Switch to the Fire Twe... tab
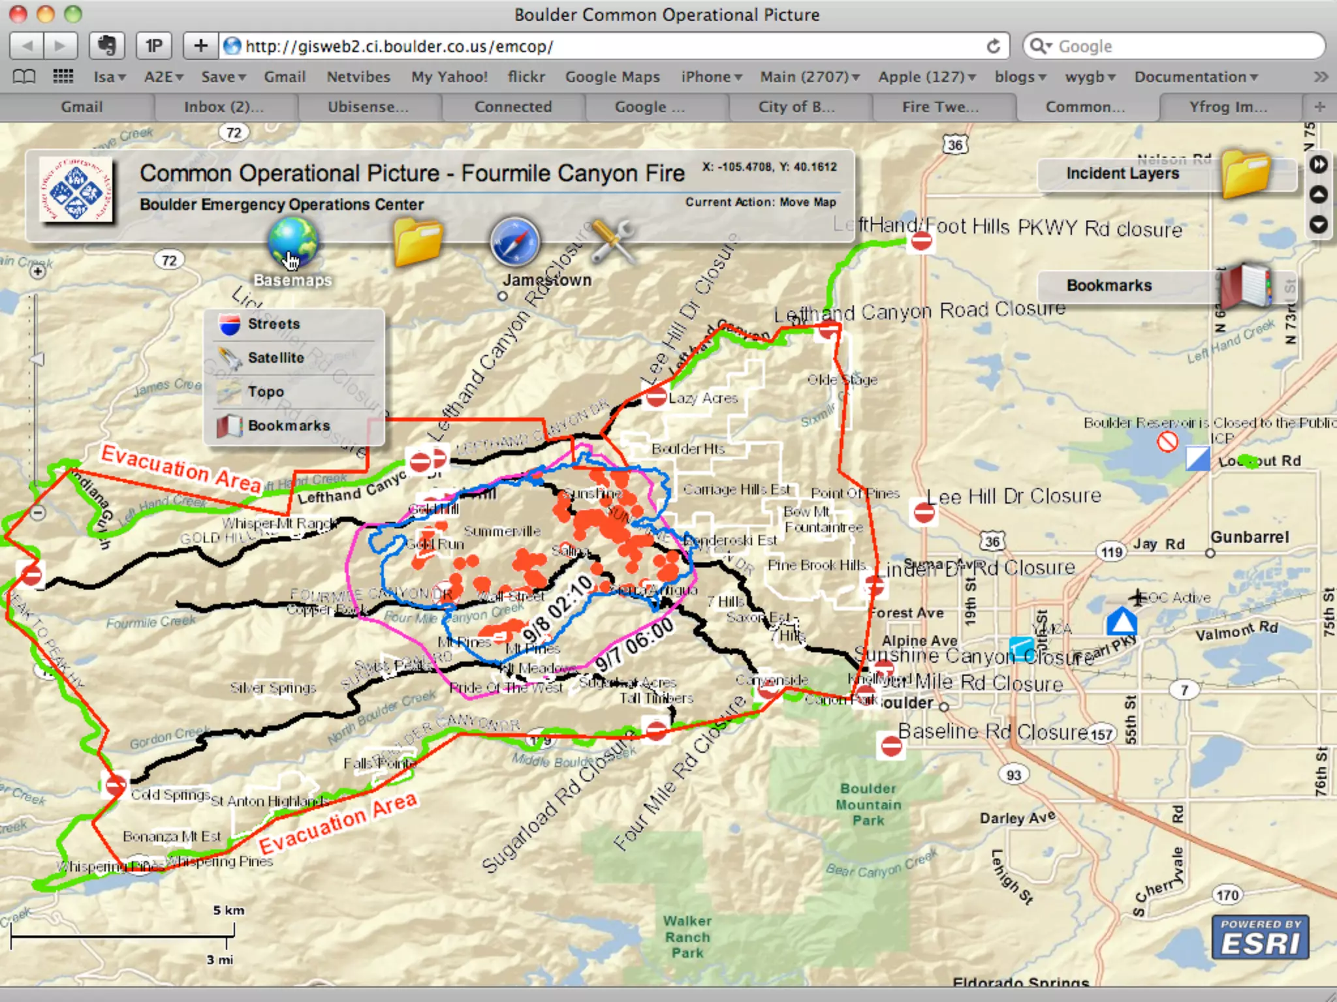This screenshot has width=1337, height=1002. coord(940,107)
